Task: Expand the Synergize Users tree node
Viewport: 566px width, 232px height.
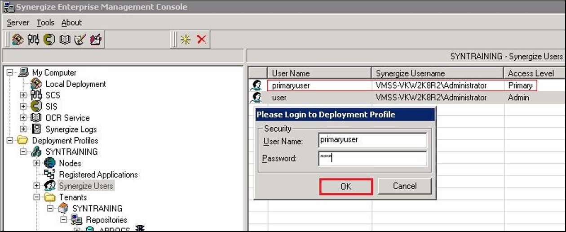Action: tap(37, 186)
